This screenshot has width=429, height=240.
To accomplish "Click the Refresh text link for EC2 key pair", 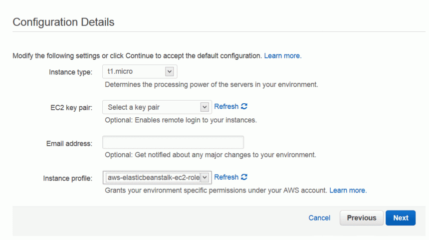I will point(226,106).
